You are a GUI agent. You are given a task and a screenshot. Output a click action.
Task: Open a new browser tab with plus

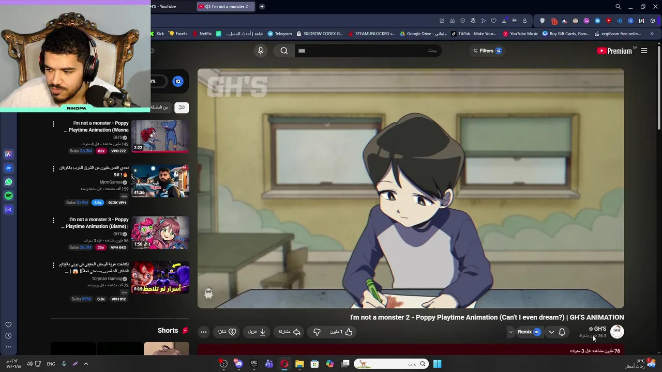point(262,6)
